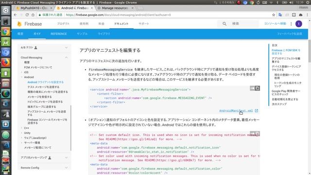311x175 pixels.
Task: Collapse the Cloud Messaging section
Action: click(66, 57)
